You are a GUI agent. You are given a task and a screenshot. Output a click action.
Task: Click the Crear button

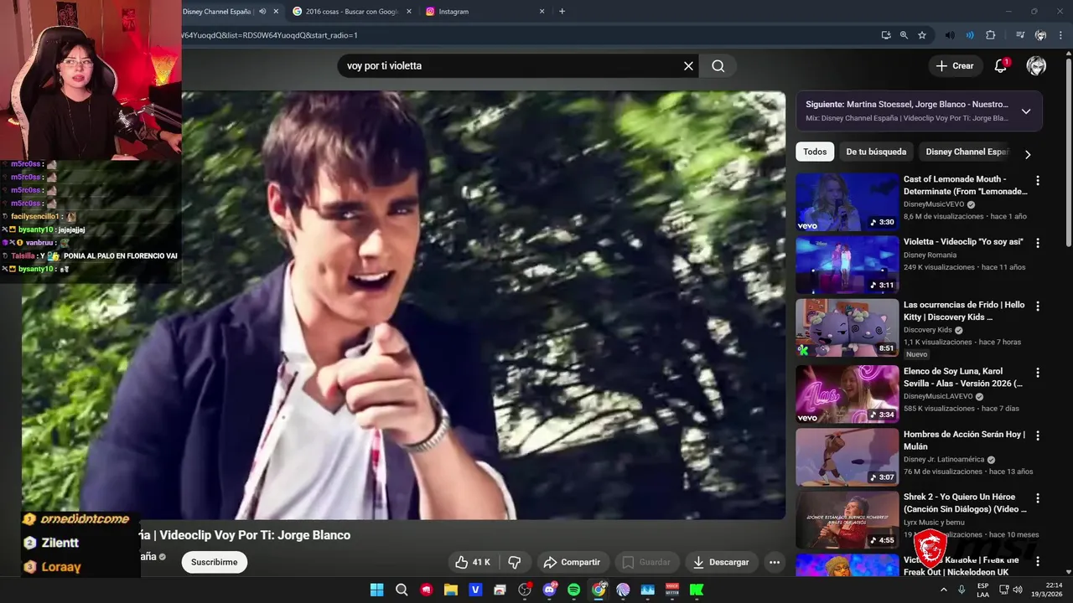tap(955, 66)
